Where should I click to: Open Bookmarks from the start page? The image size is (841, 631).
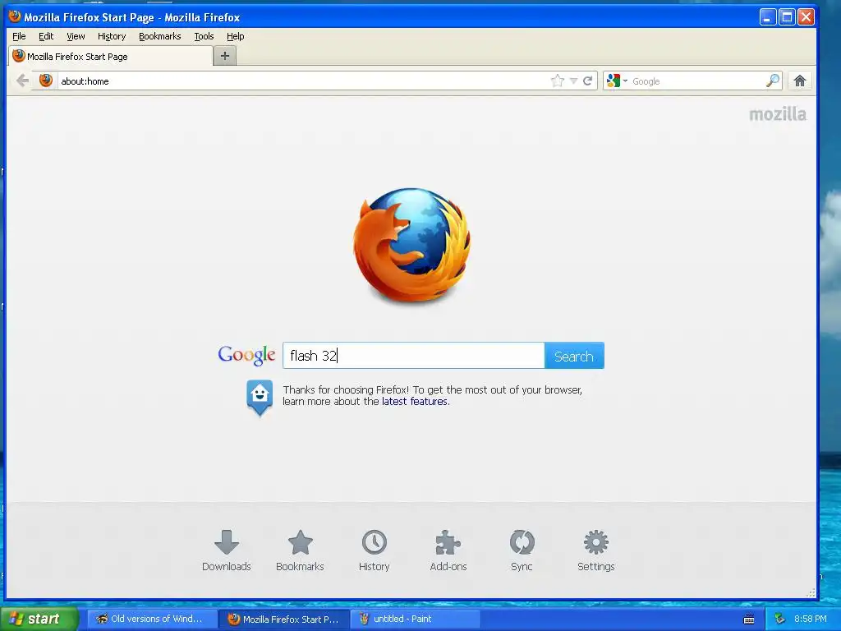[x=300, y=550]
